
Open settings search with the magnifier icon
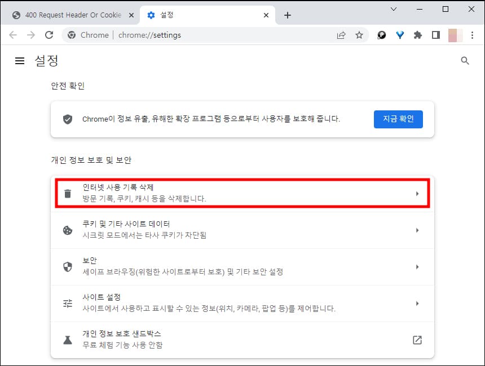465,60
